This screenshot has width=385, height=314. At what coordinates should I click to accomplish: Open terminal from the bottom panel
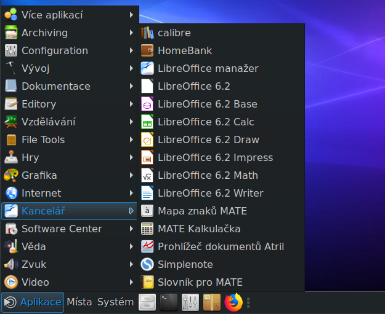point(169,302)
